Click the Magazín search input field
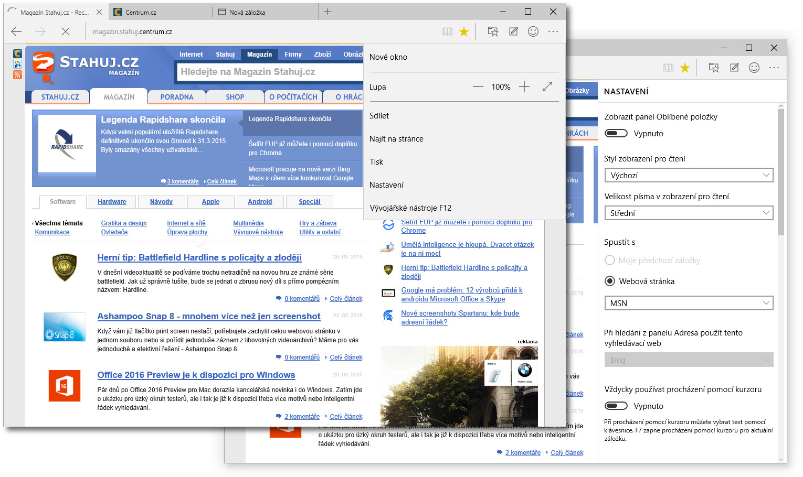 click(x=270, y=72)
